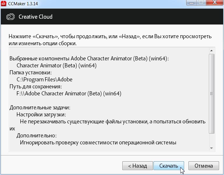Click the "F:\\Adobe Character Animator" save path line
224x175 pixels.
[x=69, y=94]
